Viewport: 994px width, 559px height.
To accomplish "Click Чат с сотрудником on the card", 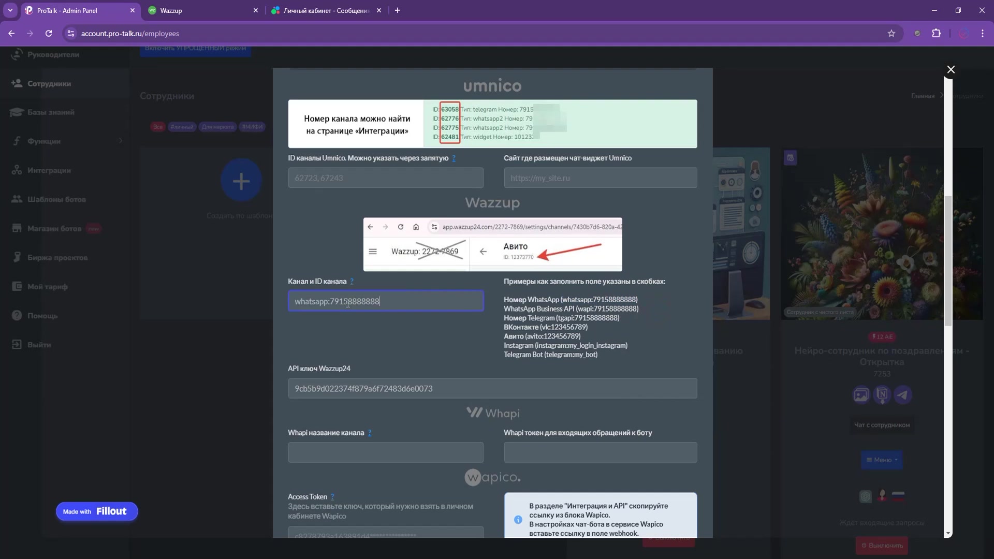I will click(882, 425).
